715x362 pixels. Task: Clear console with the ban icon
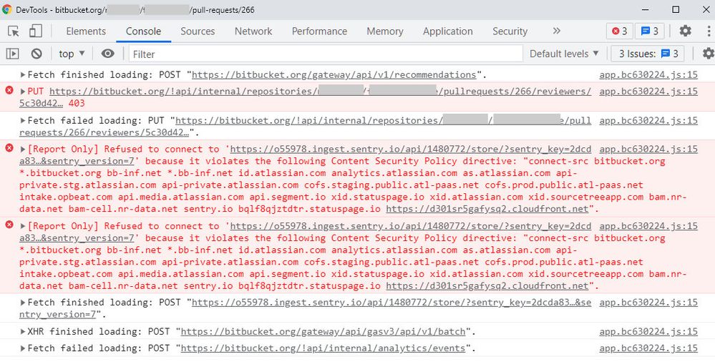point(37,54)
